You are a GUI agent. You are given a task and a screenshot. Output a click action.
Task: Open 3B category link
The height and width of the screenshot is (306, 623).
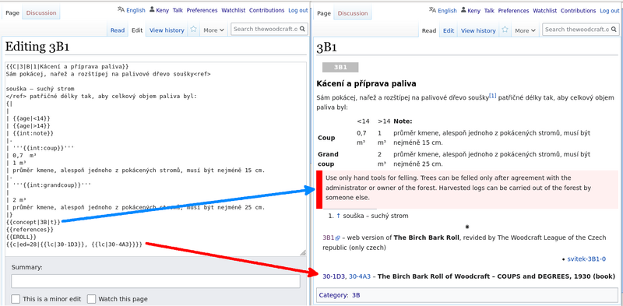(356, 295)
